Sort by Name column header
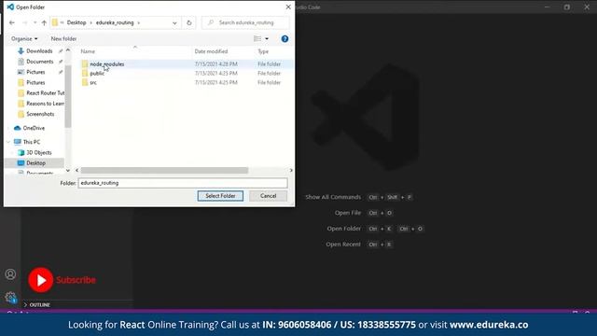 point(88,51)
